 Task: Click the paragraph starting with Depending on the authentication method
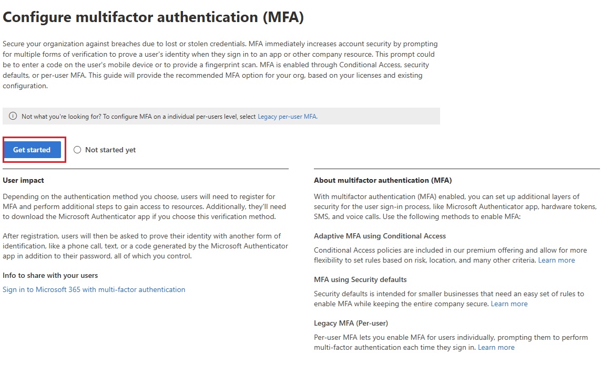[144, 207]
